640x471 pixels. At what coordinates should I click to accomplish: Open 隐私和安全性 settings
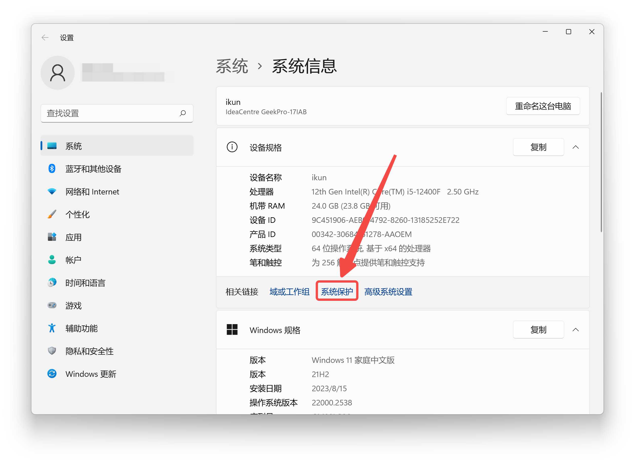click(117, 351)
